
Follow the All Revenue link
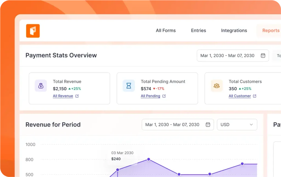pyautogui.click(x=63, y=96)
